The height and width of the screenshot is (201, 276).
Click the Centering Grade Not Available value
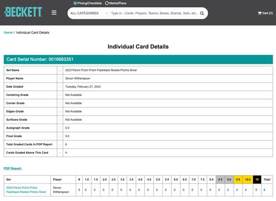click(x=73, y=95)
